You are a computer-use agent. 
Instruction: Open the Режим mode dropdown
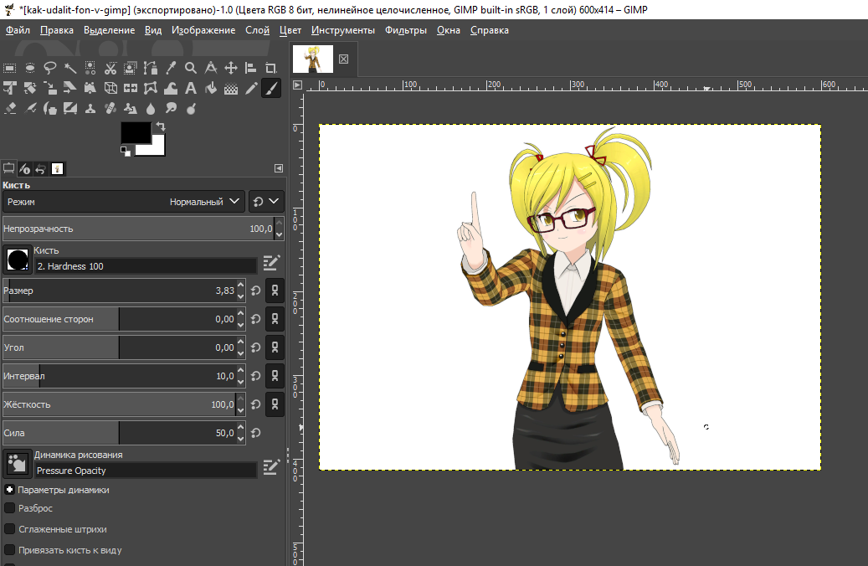tap(124, 202)
